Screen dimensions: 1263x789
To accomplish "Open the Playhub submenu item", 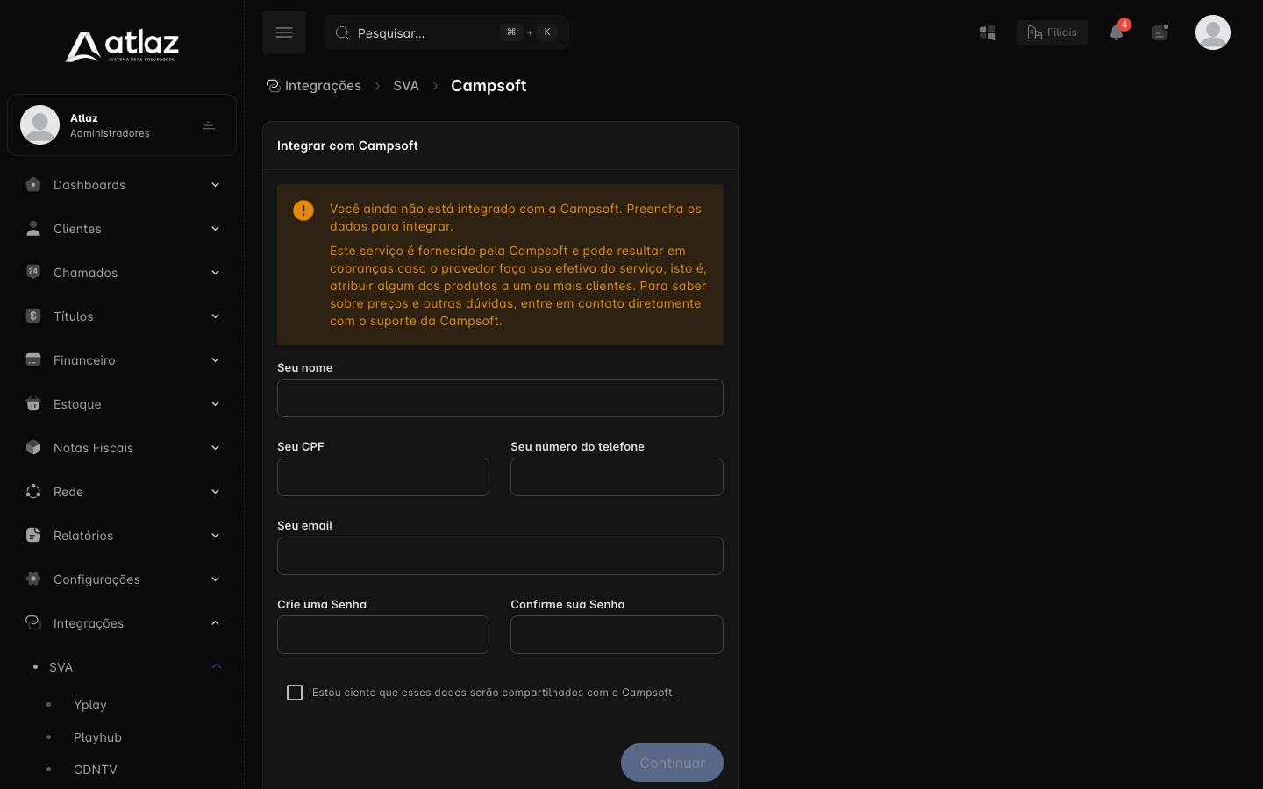I will coord(97,737).
